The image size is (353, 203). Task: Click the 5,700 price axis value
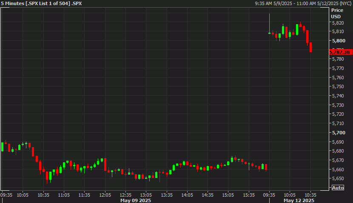click(x=339, y=133)
